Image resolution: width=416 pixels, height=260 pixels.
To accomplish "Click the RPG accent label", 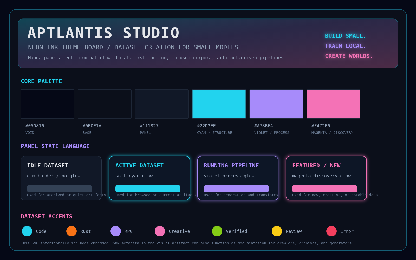I will tap(128, 231).
